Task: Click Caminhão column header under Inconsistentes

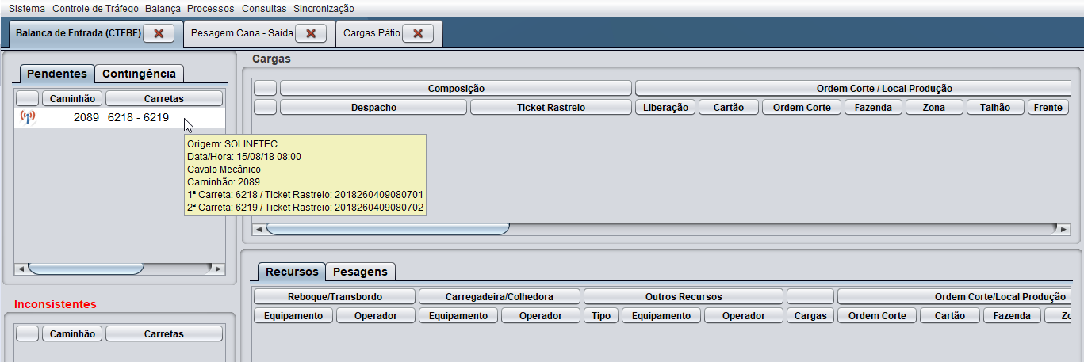Action: (x=72, y=334)
